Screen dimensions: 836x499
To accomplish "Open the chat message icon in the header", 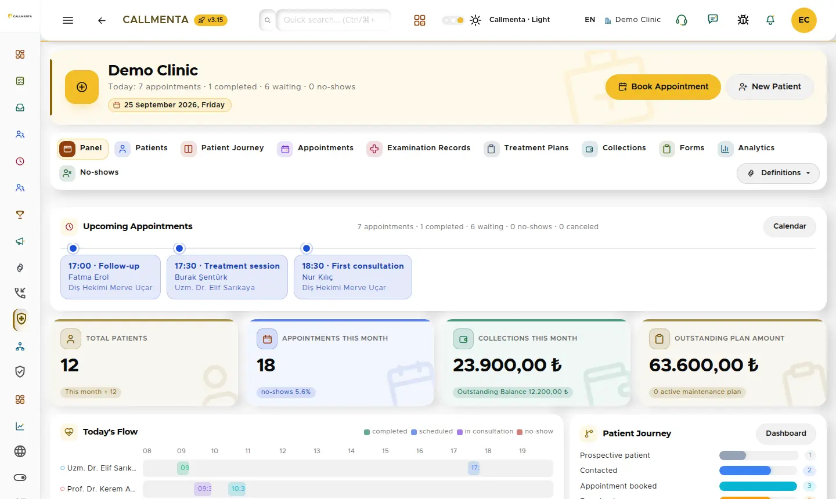I will (713, 20).
